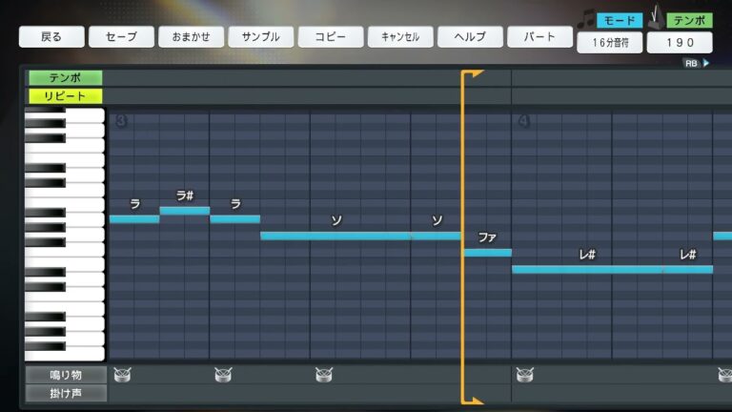
Task: Select the ファ note bar
Action: 487,253
